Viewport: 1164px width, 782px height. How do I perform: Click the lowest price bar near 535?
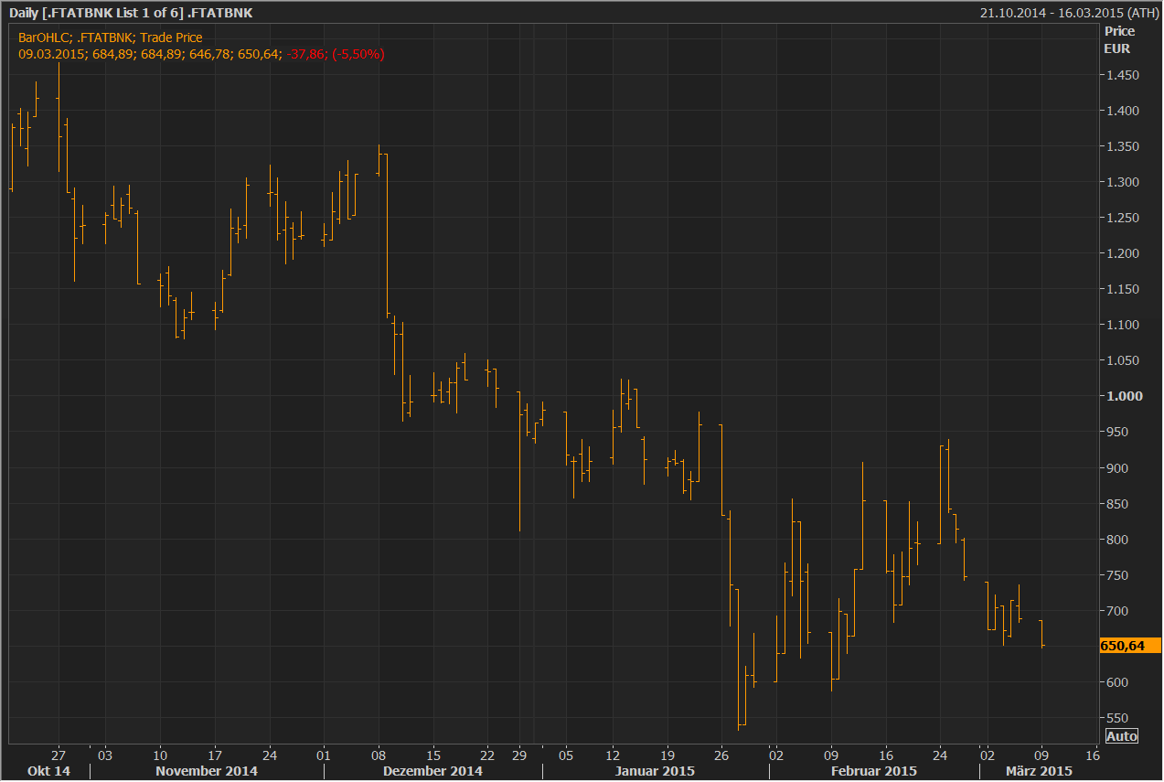click(739, 659)
